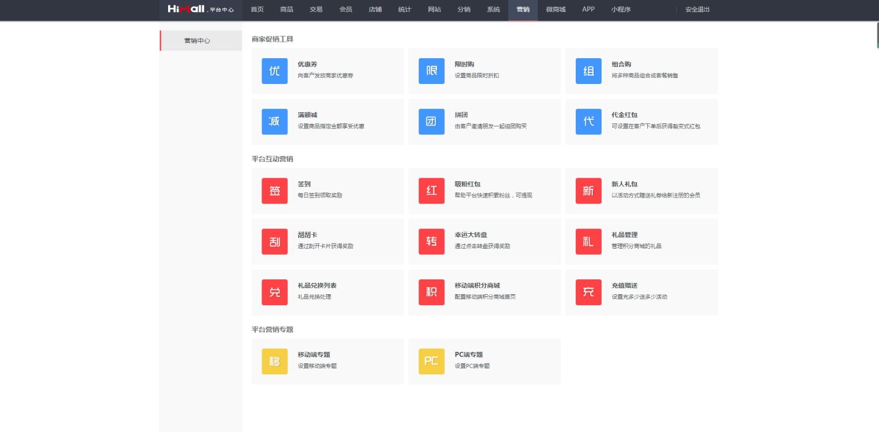Screen dimensions: 879x432
Task: Click the red 签 sign-in icon
Action: (x=275, y=190)
